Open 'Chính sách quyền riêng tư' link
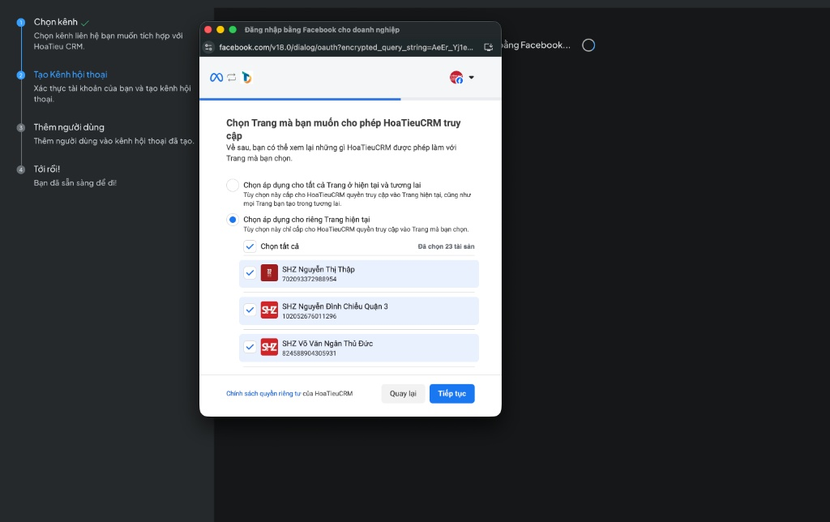Viewport: 830px width, 522px height. coord(263,393)
